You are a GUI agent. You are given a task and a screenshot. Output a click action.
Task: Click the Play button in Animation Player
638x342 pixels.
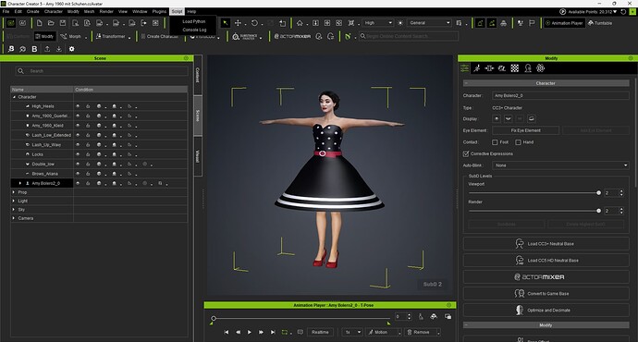coord(250,332)
